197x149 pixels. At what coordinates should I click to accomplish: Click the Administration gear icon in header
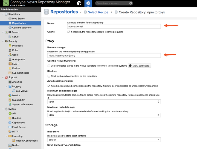coord(88,3)
